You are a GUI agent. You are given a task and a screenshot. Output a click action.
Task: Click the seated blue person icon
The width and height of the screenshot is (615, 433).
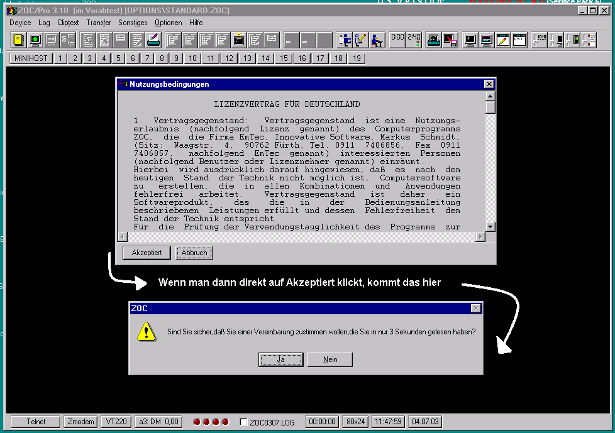pos(344,40)
